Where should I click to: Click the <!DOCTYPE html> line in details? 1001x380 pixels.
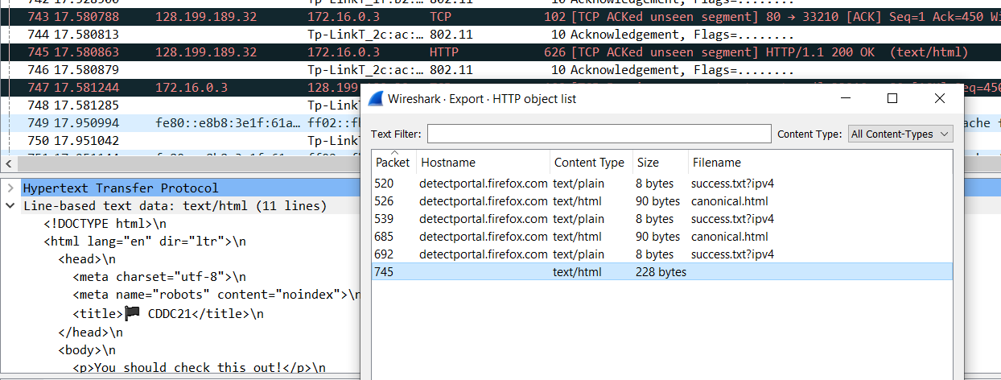105,224
